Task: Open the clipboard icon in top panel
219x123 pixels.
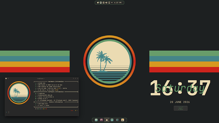Action: pyautogui.click(x=103, y=3)
